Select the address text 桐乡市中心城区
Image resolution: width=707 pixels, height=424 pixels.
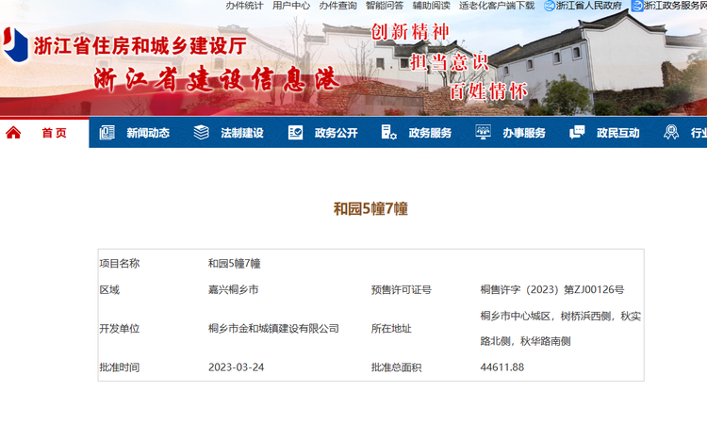pos(515,317)
